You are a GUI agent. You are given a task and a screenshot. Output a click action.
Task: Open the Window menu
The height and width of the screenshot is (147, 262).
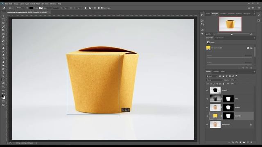click(x=53, y=4)
